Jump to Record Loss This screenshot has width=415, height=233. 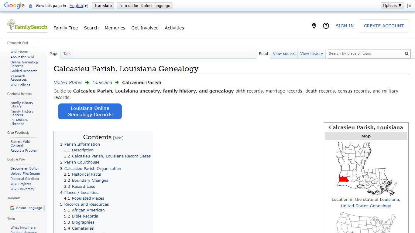[83, 187]
